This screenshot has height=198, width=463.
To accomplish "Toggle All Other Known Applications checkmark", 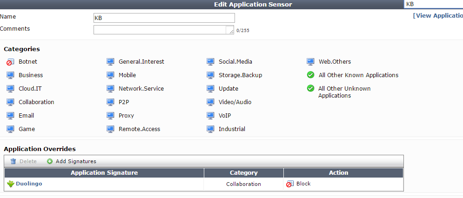I will 310,75.
